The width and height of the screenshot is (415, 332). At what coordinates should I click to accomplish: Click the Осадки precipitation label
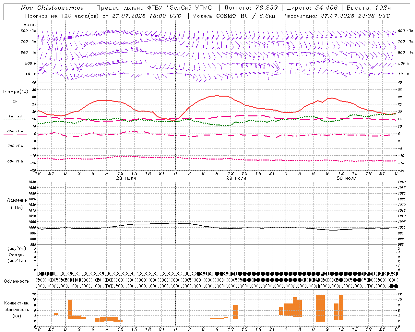click(17, 255)
